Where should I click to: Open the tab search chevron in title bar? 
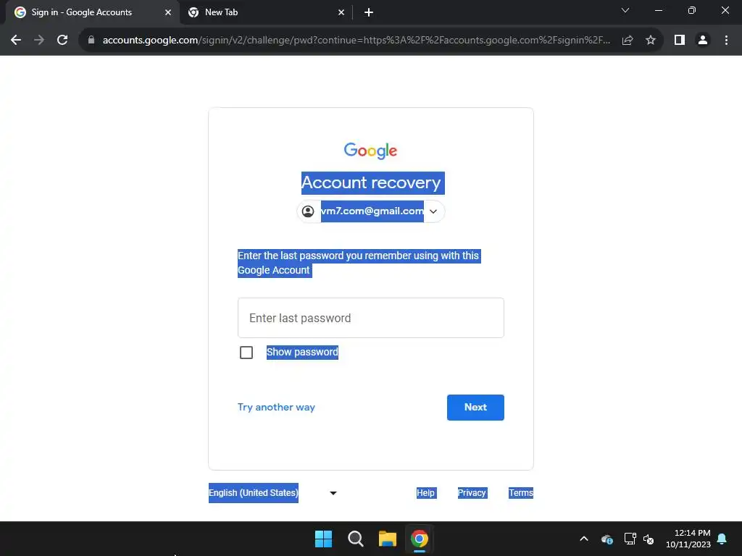(x=625, y=10)
